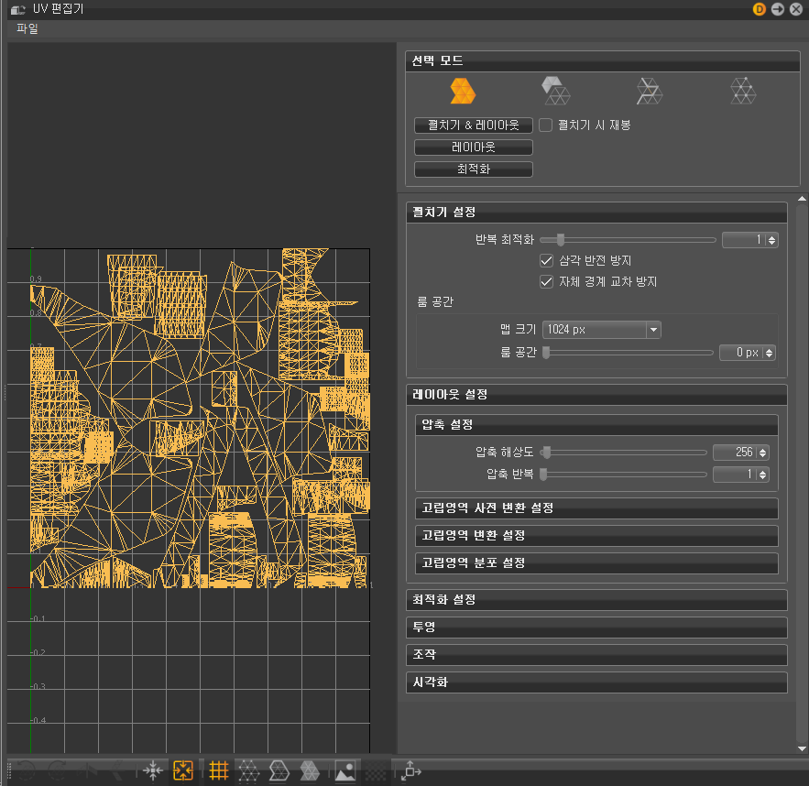Click the dimmed flip/mirror icon in bottom toolbar

[x=88, y=771]
